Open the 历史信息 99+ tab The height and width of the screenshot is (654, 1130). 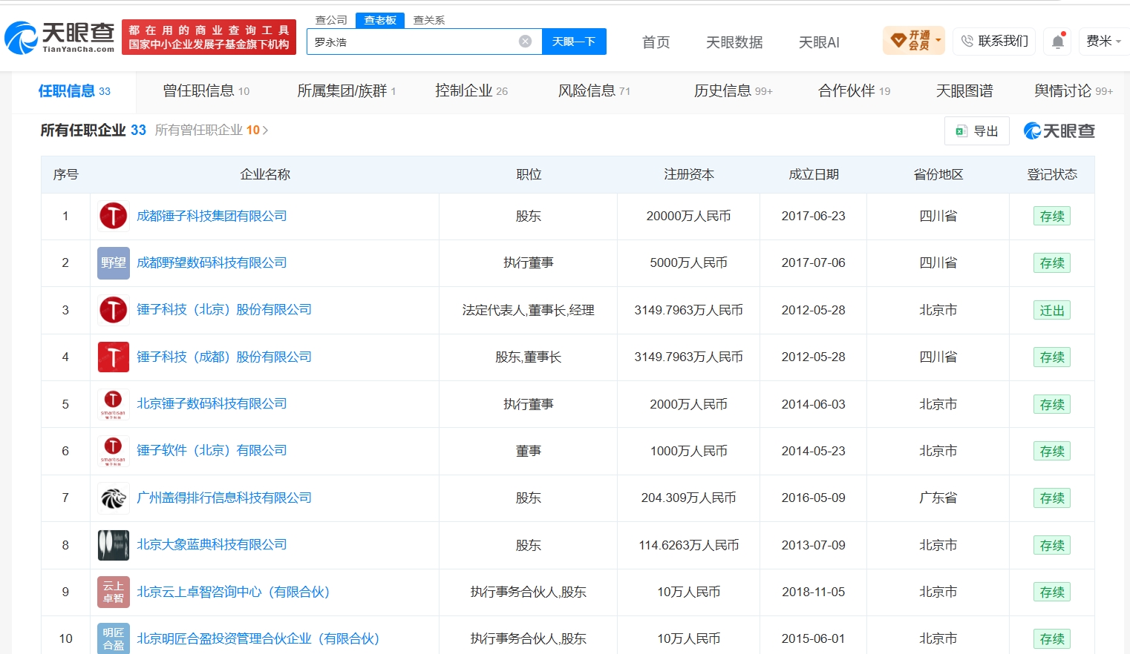point(734,91)
